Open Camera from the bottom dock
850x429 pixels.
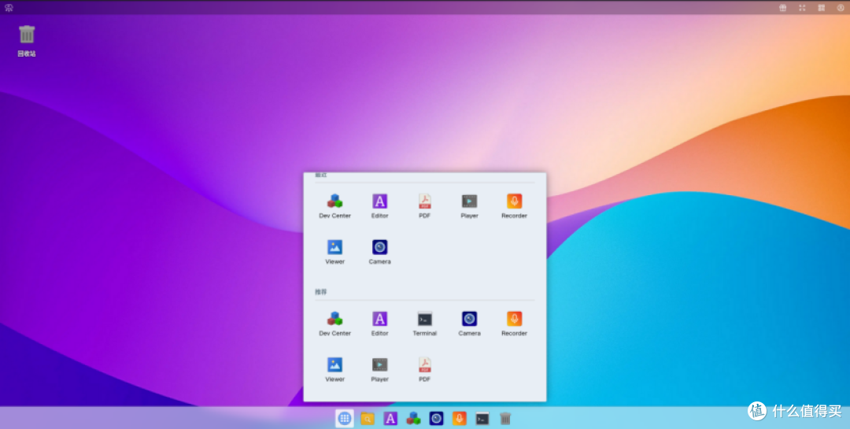click(436, 418)
